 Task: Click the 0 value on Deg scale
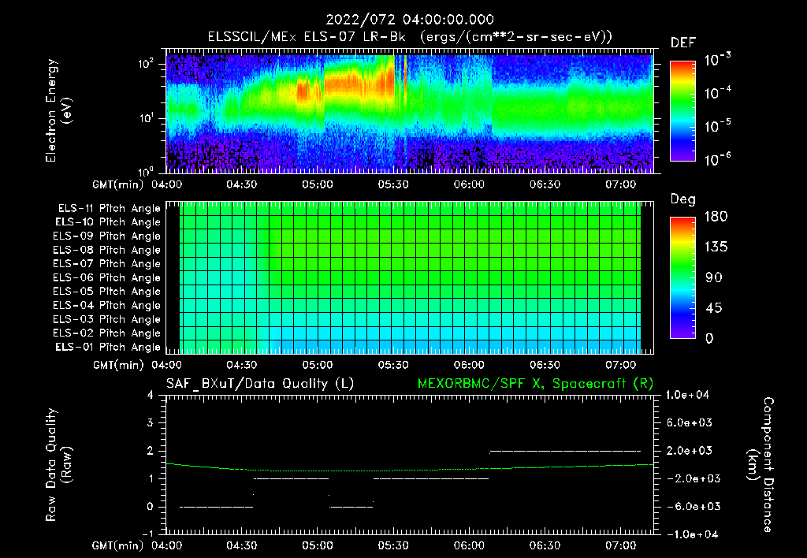710,338
